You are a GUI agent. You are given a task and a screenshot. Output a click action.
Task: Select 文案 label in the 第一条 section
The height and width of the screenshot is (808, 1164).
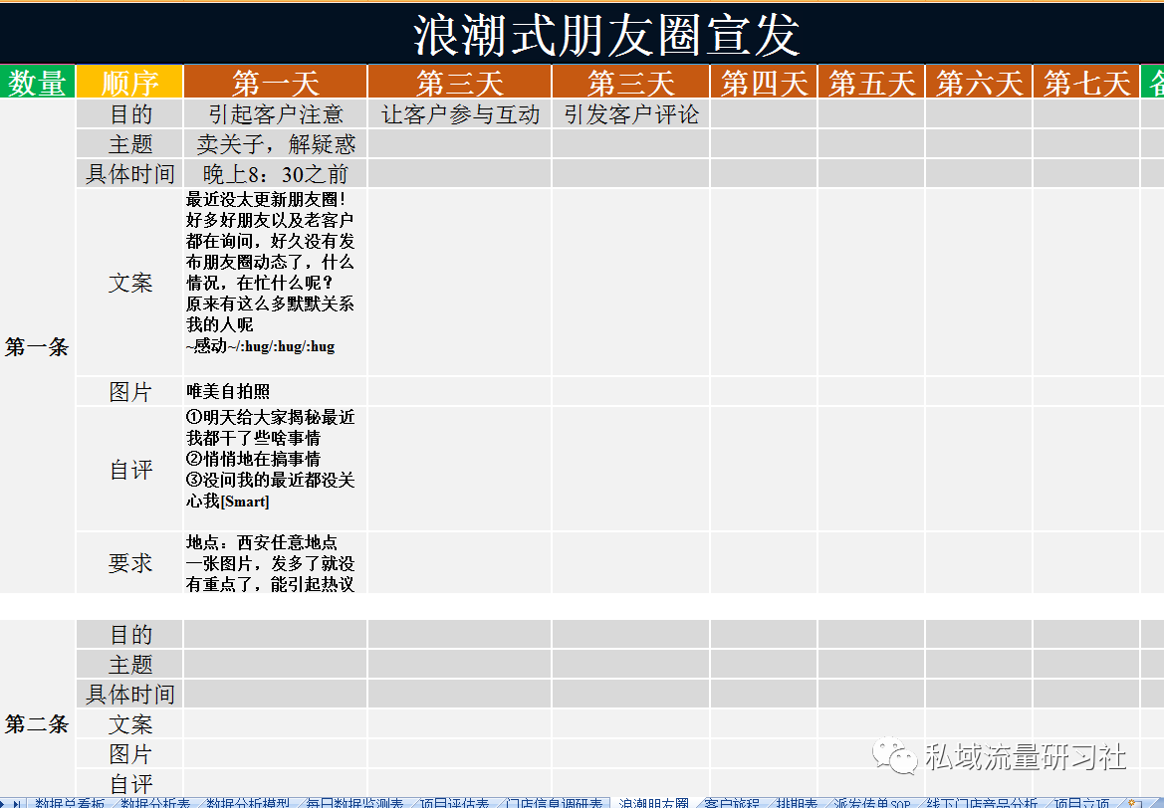(x=129, y=283)
